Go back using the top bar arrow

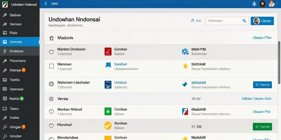click(46, 4)
